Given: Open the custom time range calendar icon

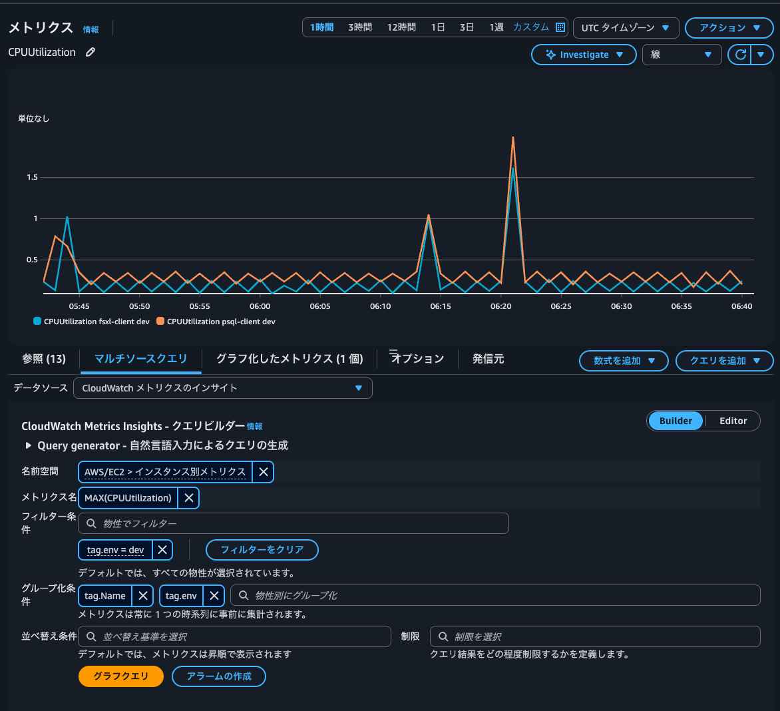Looking at the screenshot, I should coord(560,27).
